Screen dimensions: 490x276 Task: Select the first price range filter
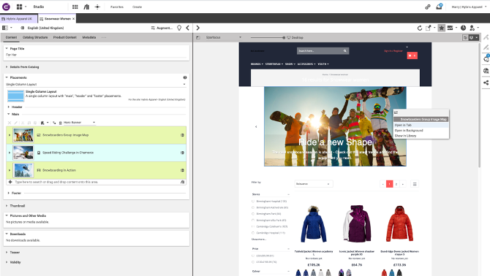click(263, 256)
